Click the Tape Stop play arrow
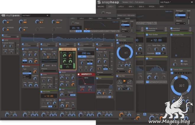Image resolution: width=195 pixels, height=125 pixels. pyautogui.click(x=124, y=81)
